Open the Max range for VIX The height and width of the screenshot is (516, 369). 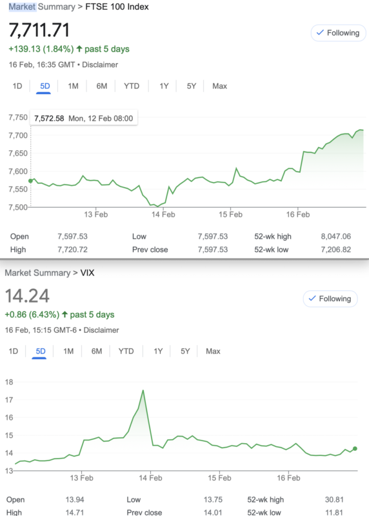pos(213,352)
